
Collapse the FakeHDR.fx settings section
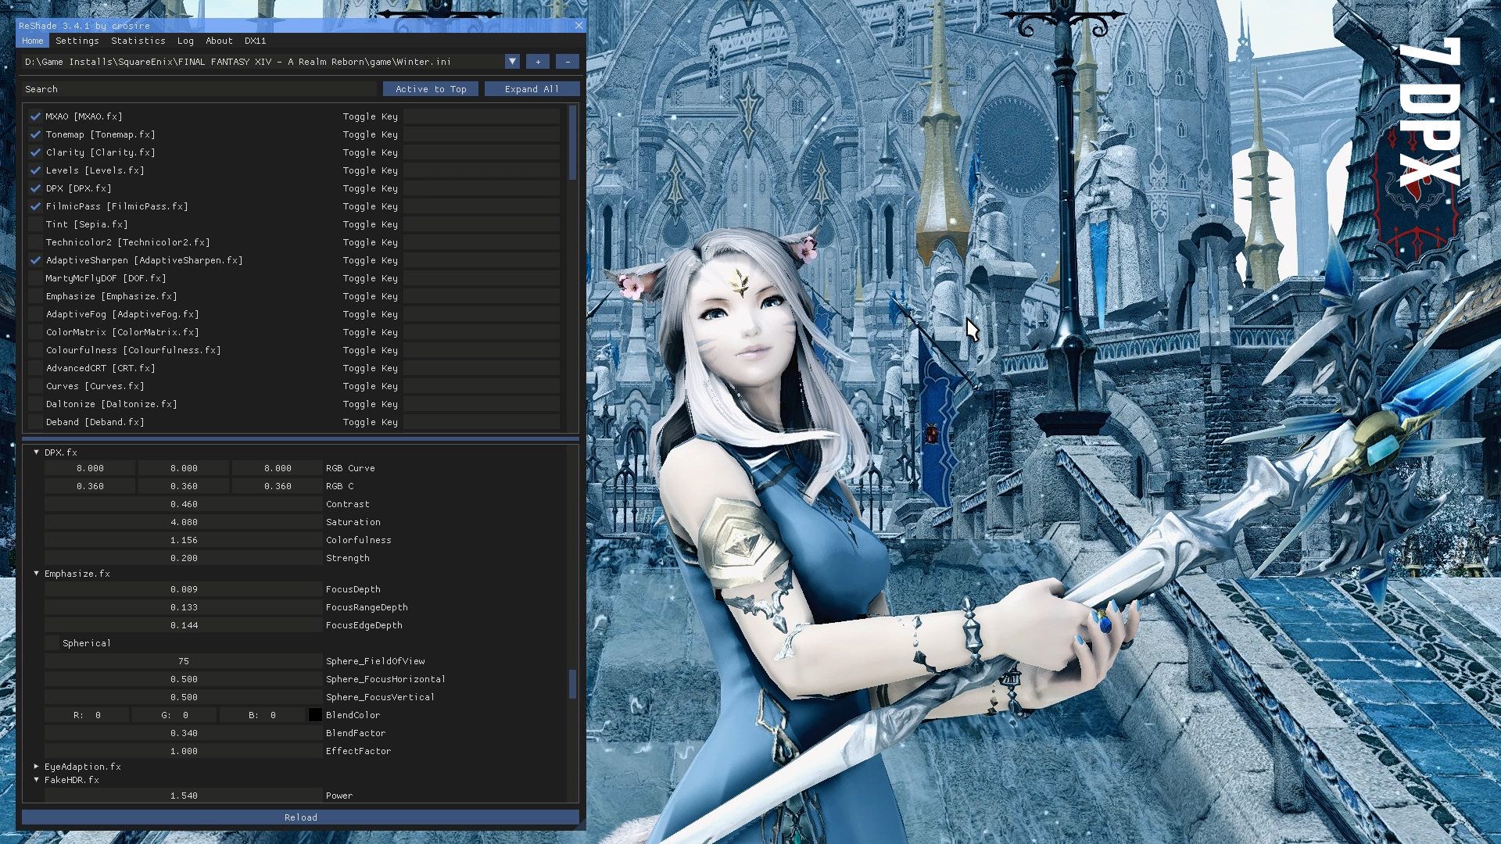click(36, 780)
